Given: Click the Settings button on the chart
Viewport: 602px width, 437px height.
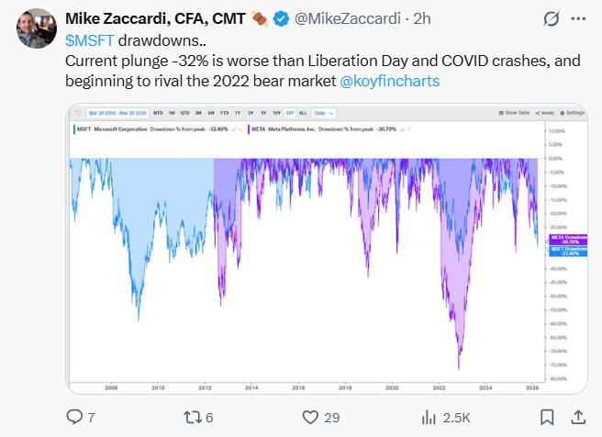Looking at the screenshot, I should pyautogui.click(x=572, y=113).
